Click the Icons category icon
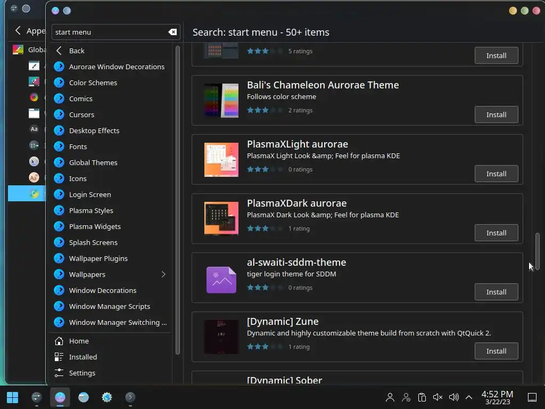This screenshot has width=545, height=409. coord(59,179)
